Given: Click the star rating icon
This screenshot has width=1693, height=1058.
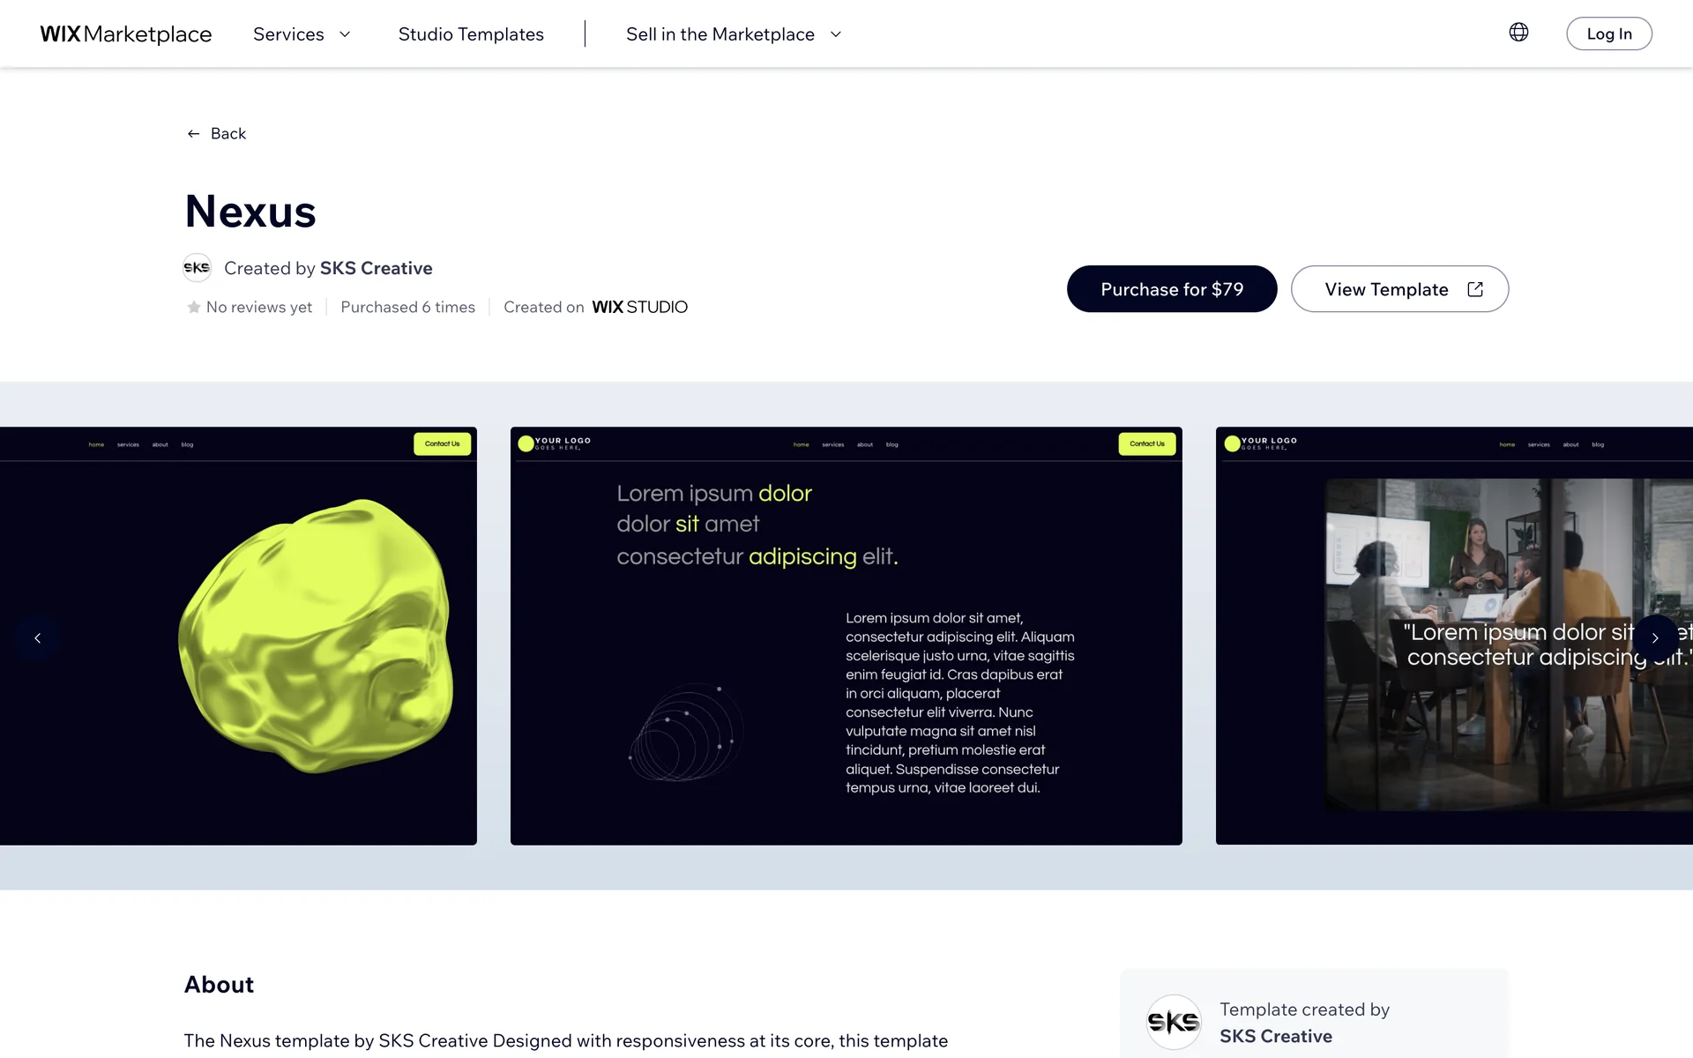Looking at the screenshot, I should pyautogui.click(x=194, y=308).
